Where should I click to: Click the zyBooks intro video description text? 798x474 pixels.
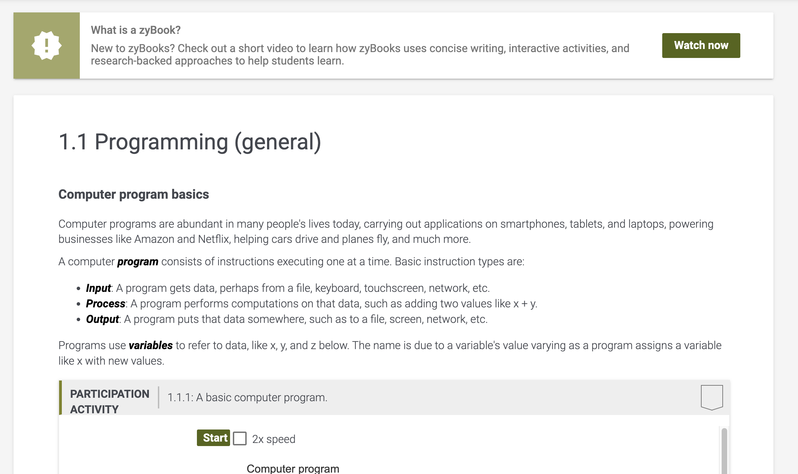[x=360, y=55]
